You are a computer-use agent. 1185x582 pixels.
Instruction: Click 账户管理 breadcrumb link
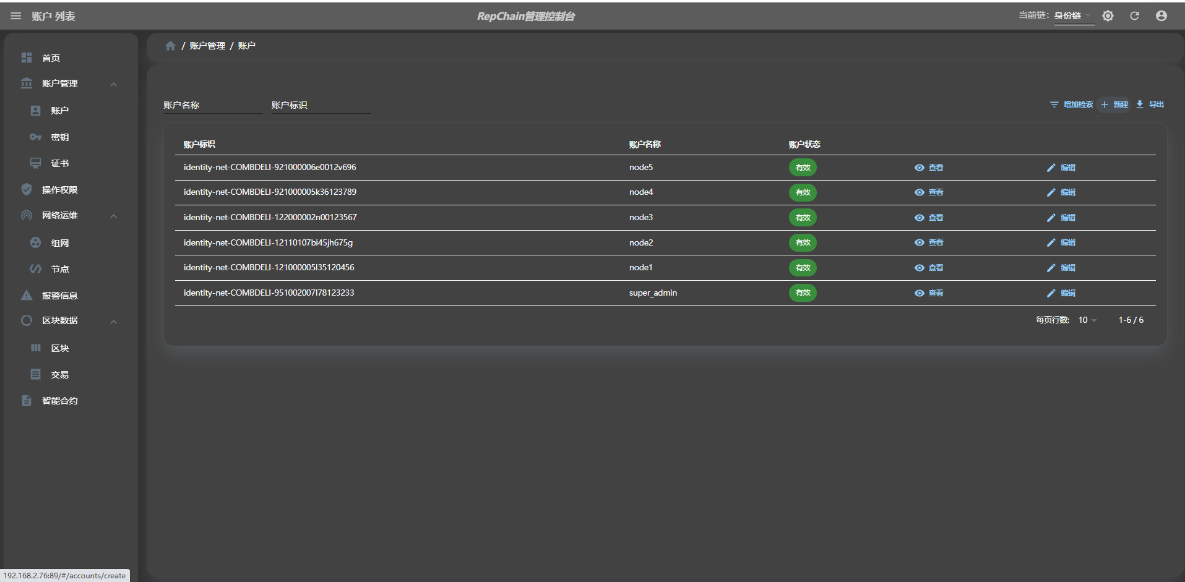(x=207, y=46)
